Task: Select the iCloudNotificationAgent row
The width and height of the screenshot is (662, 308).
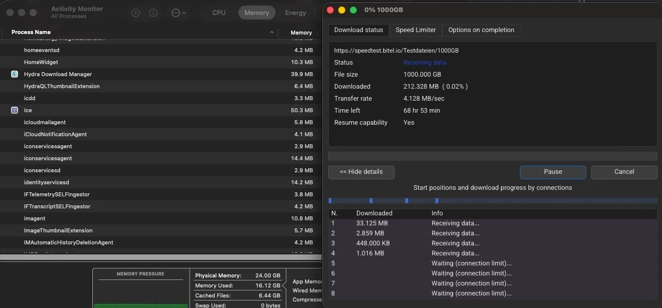Action: tap(161, 134)
